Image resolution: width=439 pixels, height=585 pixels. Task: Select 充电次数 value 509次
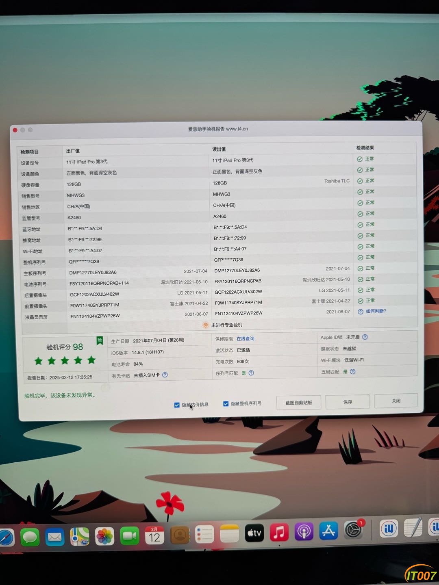243,362
